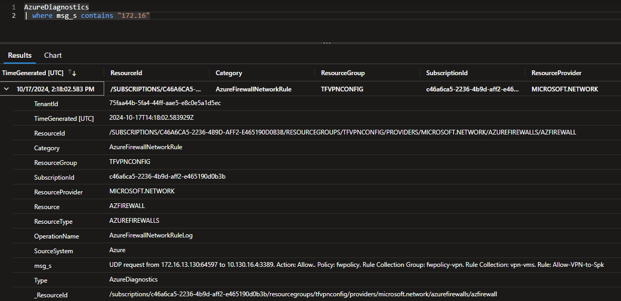This screenshot has width=621, height=301.
Task: Click the msg_s field label
Action: pos(43,266)
